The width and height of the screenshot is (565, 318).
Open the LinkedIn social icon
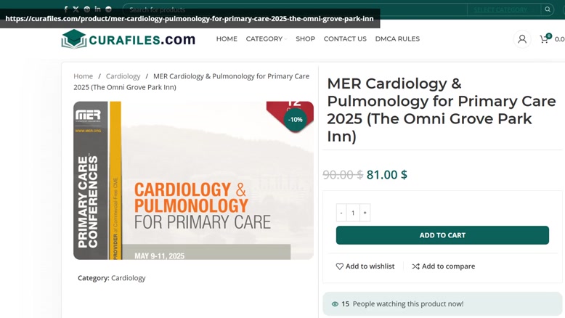click(x=97, y=9)
